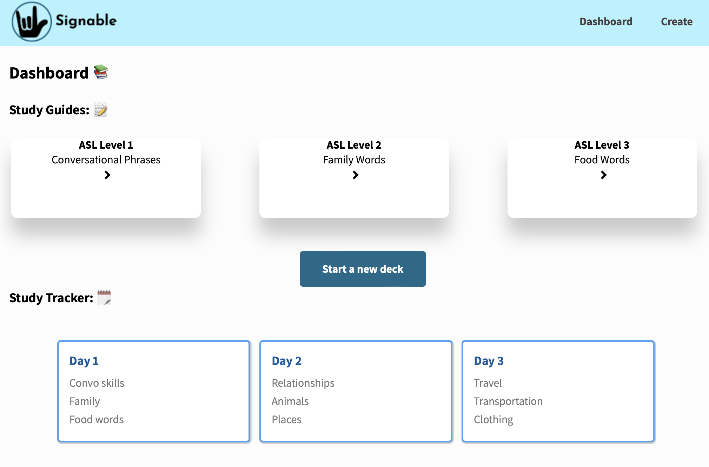This screenshot has height=467, width=709.
Task: Click the memo pencil emoji beside Study Guides
Action: click(x=100, y=110)
